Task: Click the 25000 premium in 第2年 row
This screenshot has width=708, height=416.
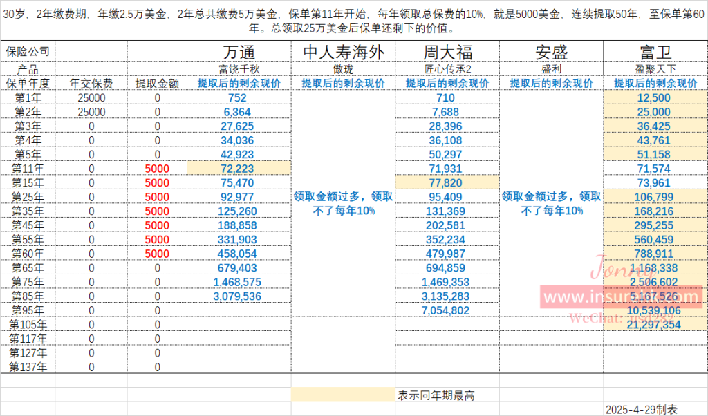Action: pyautogui.click(x=91, y=112)
